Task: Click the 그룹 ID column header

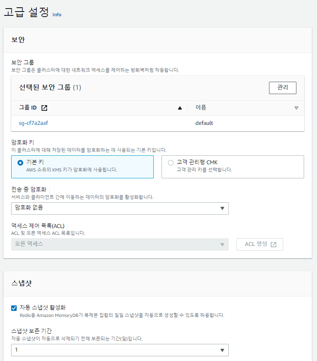Action: (x=28, y=108)
